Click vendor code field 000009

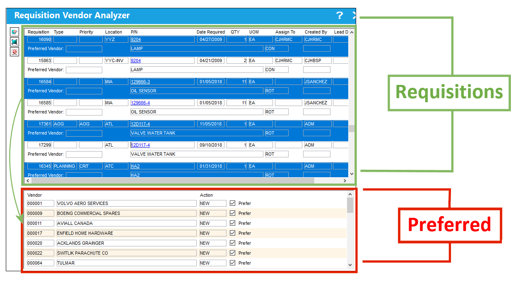pyautogui.click(x=40, y=213)
